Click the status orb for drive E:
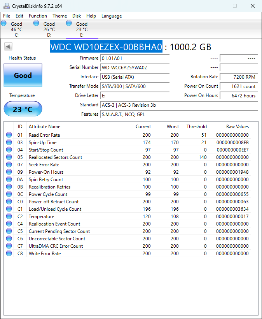The width and height of the screenshot is (262, 319). [69, 23]
